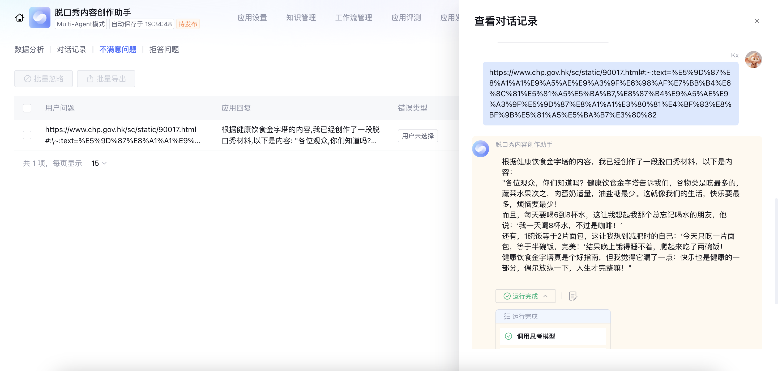Viewport: 778px width, 371px height.
Task: Select all rows with header checkbox
Action: pyautogui.click(x=27, y=108)
